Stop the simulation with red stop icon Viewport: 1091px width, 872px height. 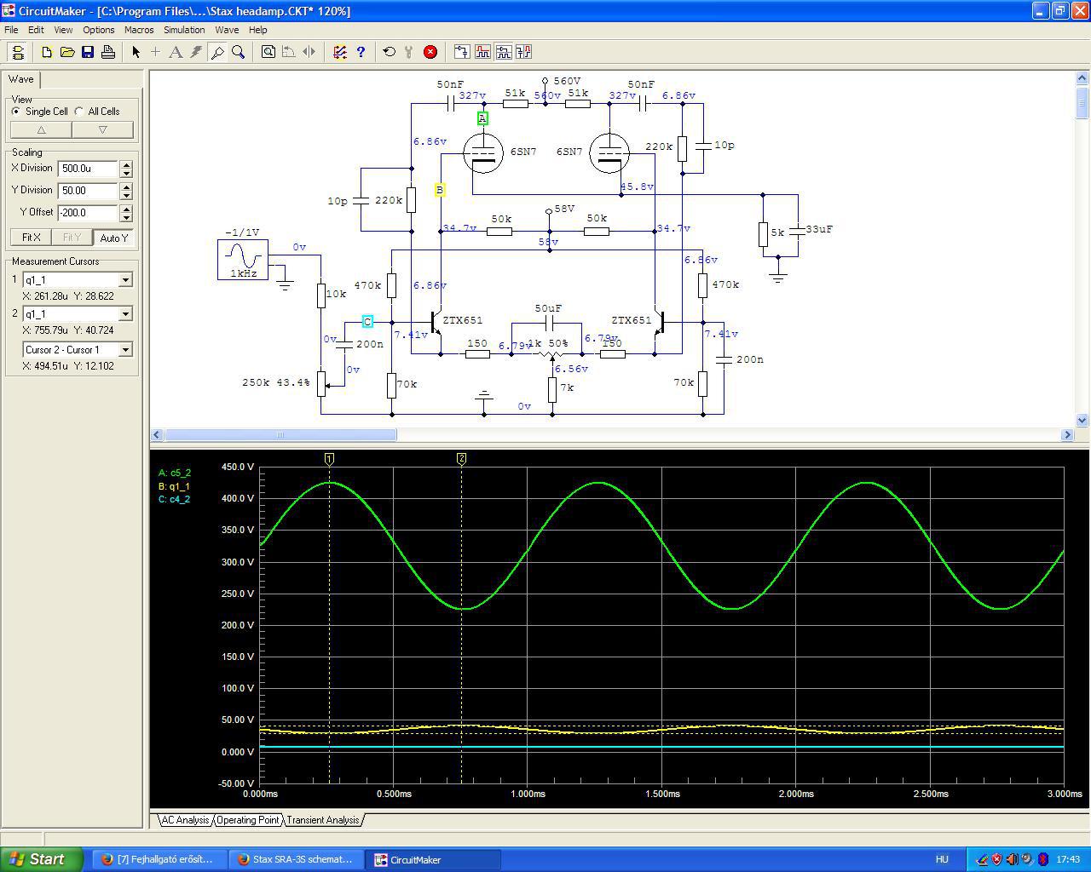click(x=430, y=52)
